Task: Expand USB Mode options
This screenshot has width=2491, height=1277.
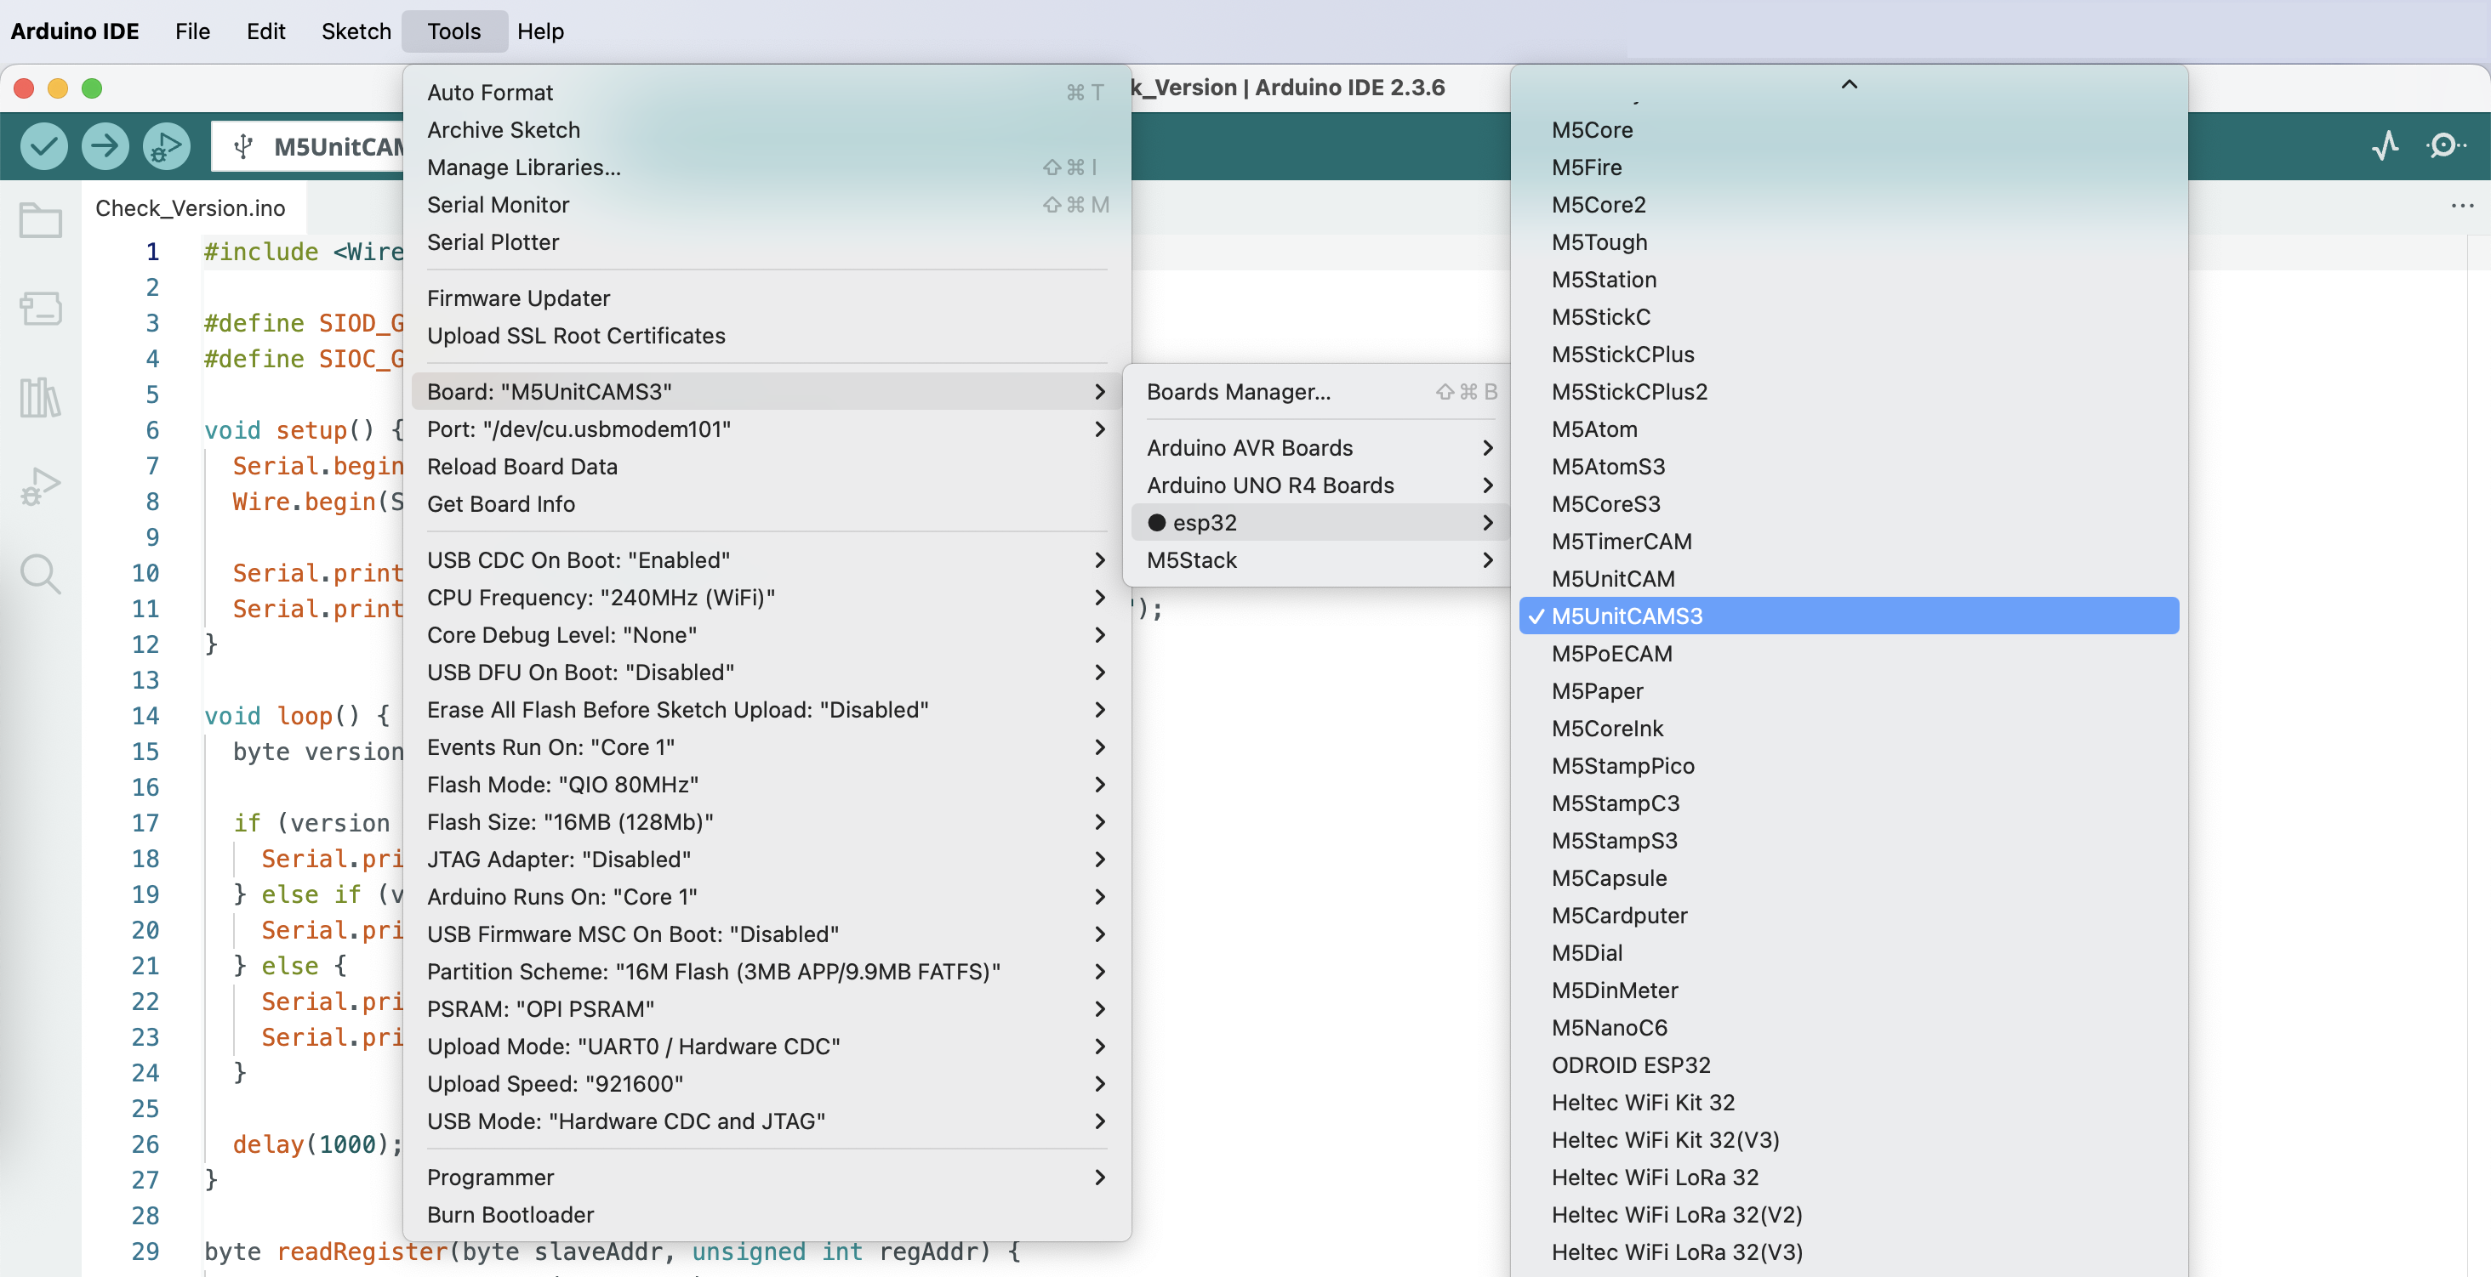Action: (767, 1121)
